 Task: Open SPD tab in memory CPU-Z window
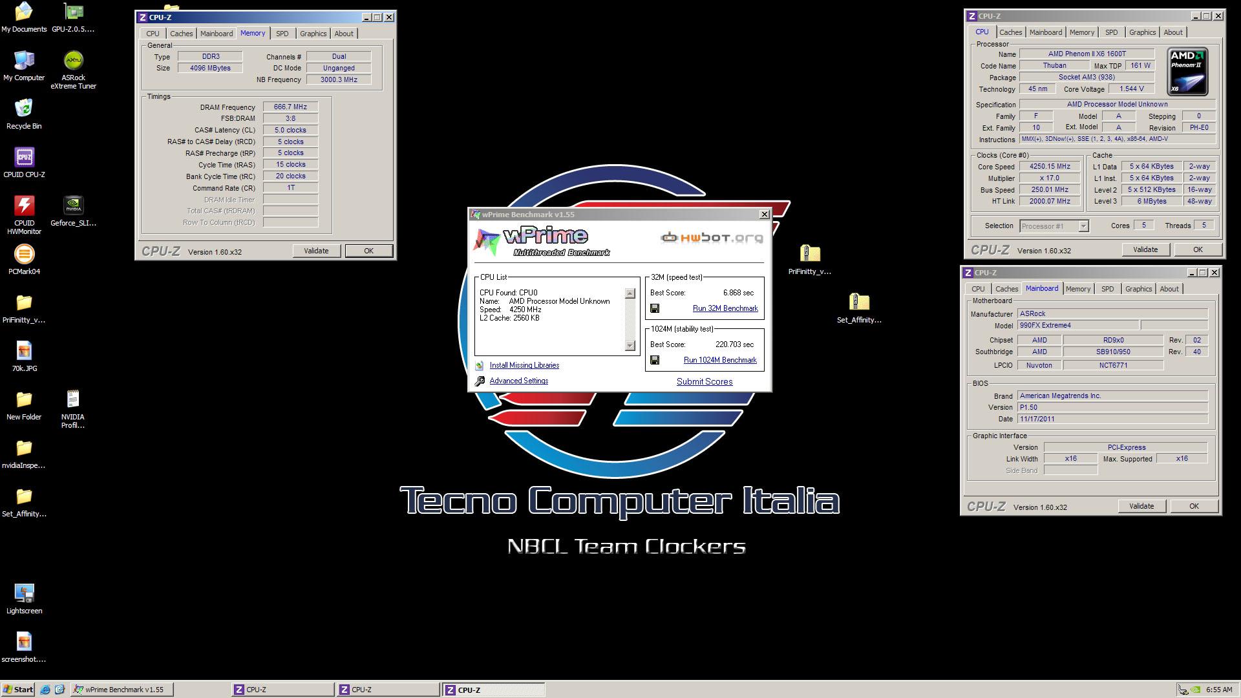pos(282,34)
